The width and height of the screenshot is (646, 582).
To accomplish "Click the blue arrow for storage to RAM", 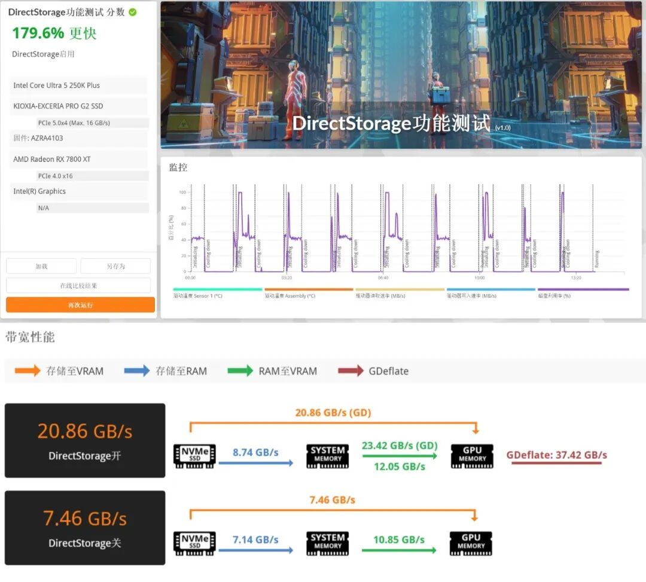I will (137, 371).
